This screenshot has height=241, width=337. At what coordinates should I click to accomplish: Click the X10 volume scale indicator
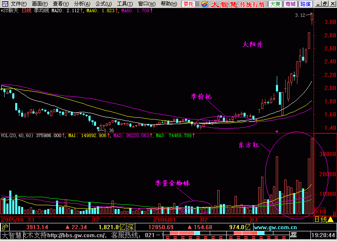click(320, 211)
